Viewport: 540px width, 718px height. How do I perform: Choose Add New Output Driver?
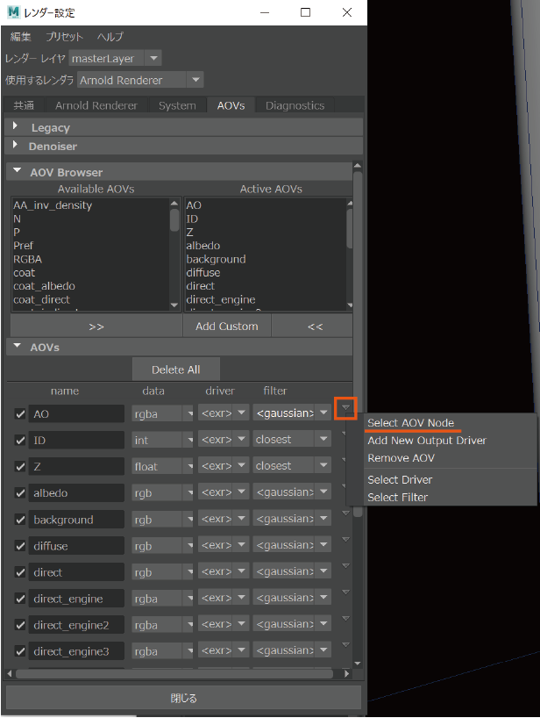[x=427, y=441]
